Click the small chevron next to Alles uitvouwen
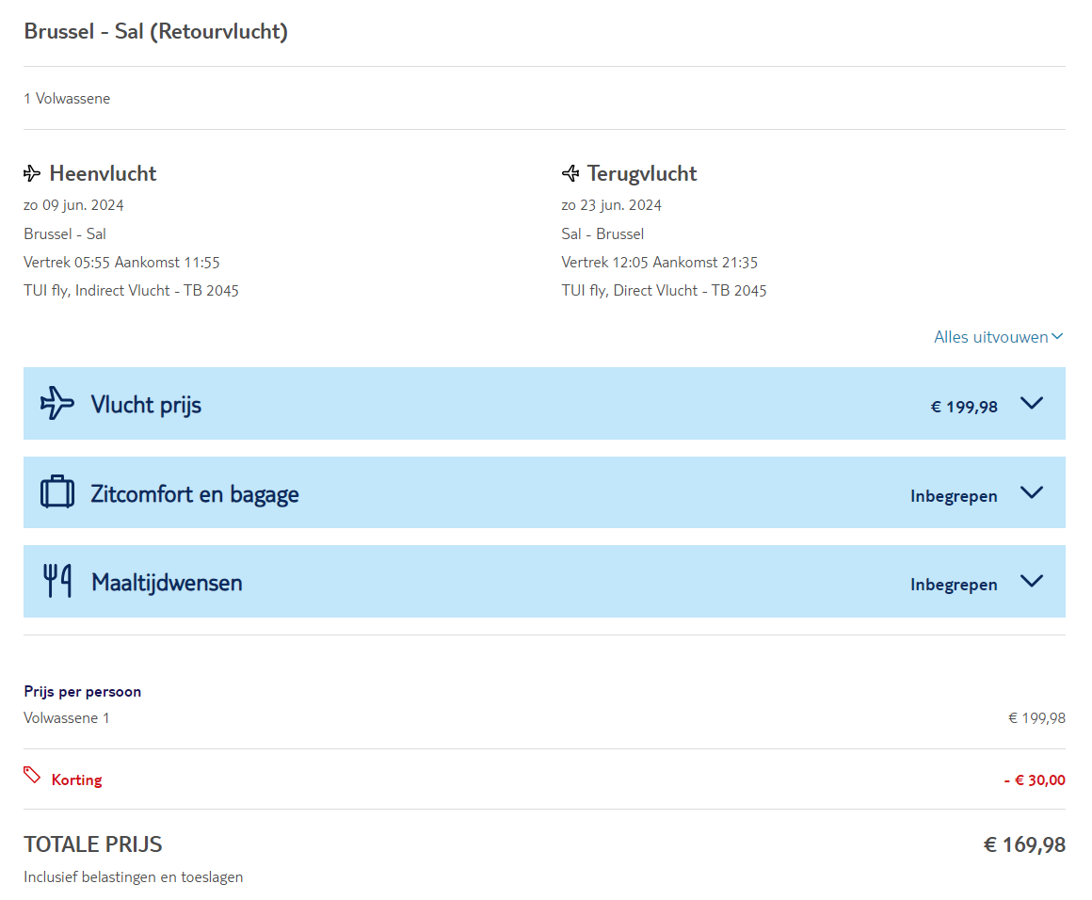 (x=1057, y=337)
